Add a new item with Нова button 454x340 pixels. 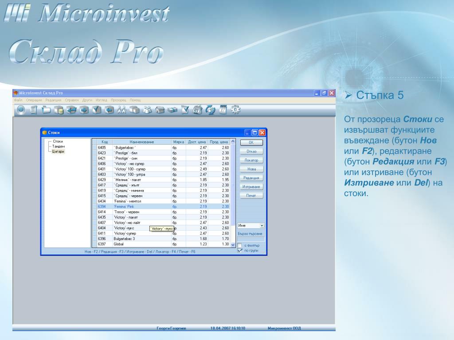pos(251,169)
